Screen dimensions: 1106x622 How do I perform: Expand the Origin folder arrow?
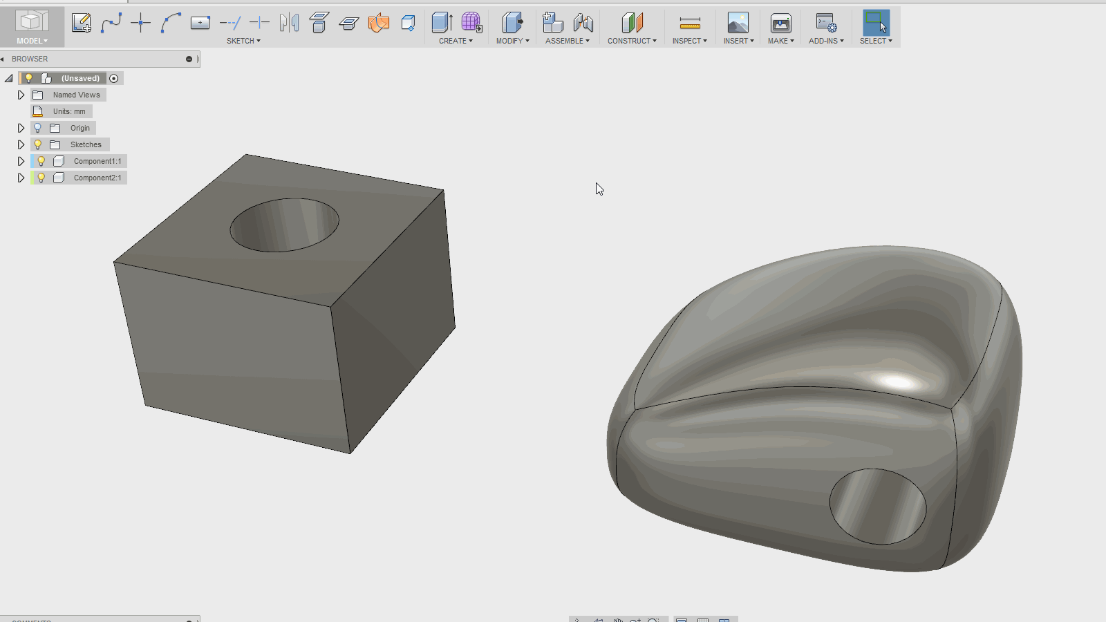21,128
